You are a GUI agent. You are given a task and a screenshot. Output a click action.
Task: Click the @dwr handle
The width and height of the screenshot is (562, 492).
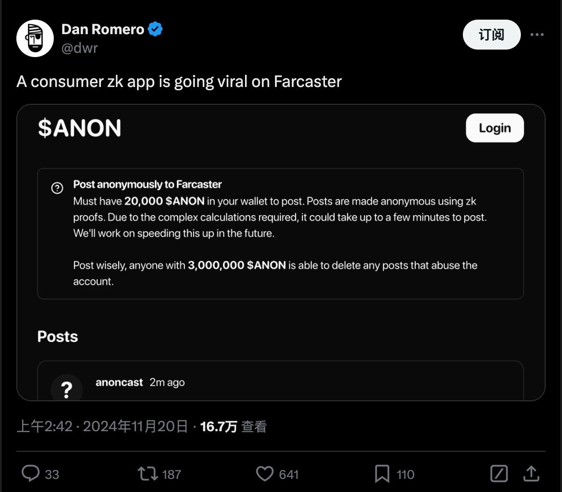coord(79,48)
